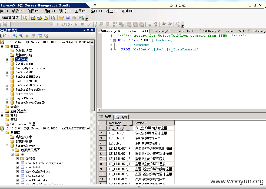The height and width of the screenshot is (189, 266).
Task: Click the Cancel Executing Query stop icon
Action: point(82,25)
